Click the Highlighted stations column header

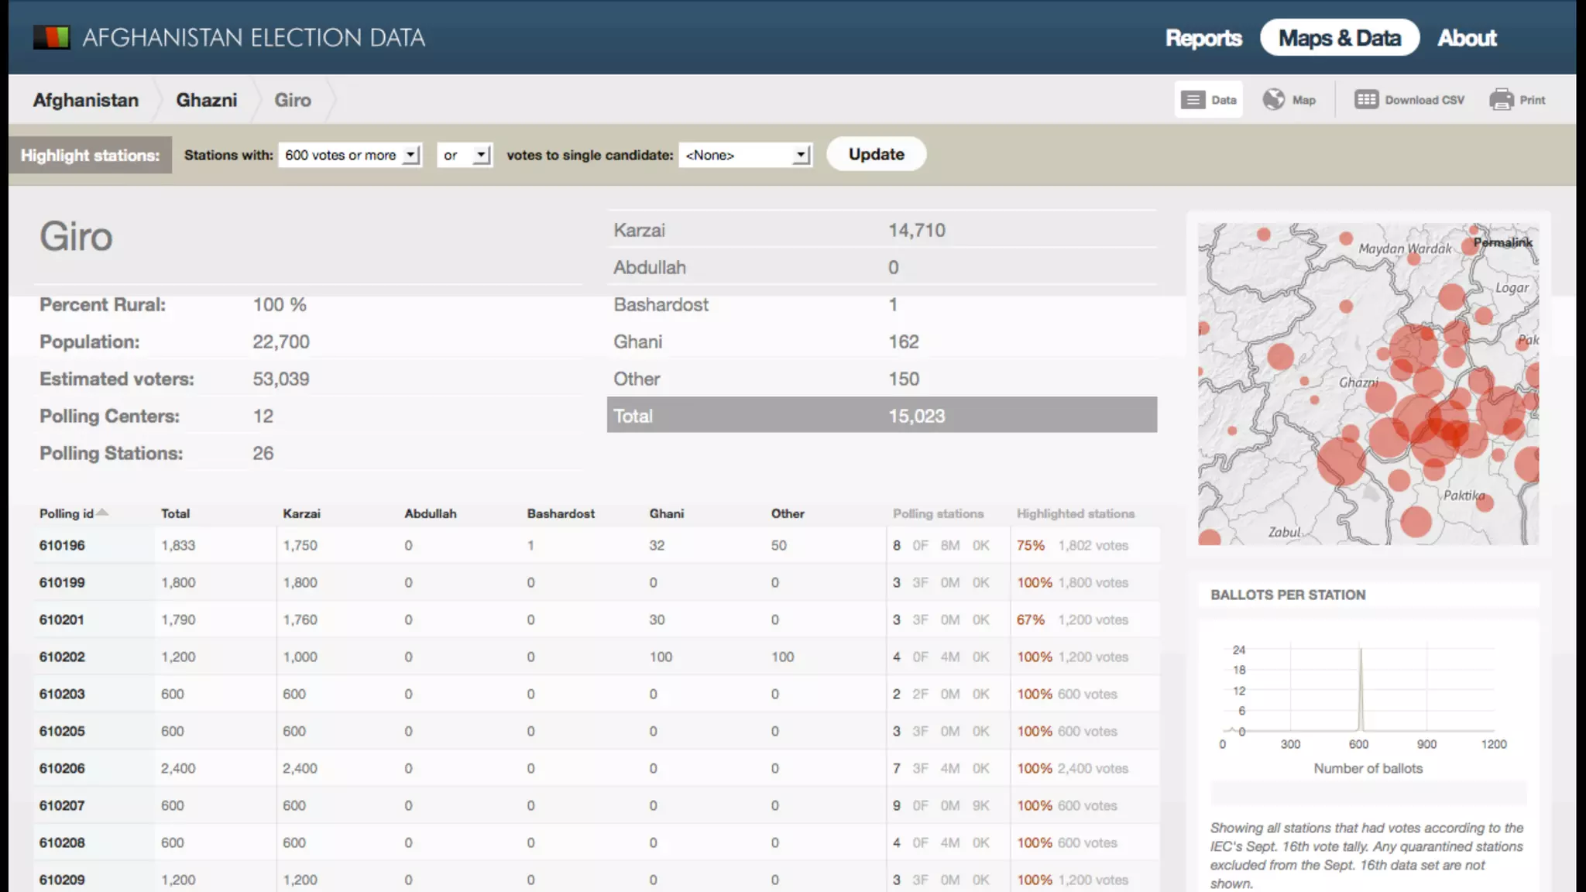pos(1075,513)
